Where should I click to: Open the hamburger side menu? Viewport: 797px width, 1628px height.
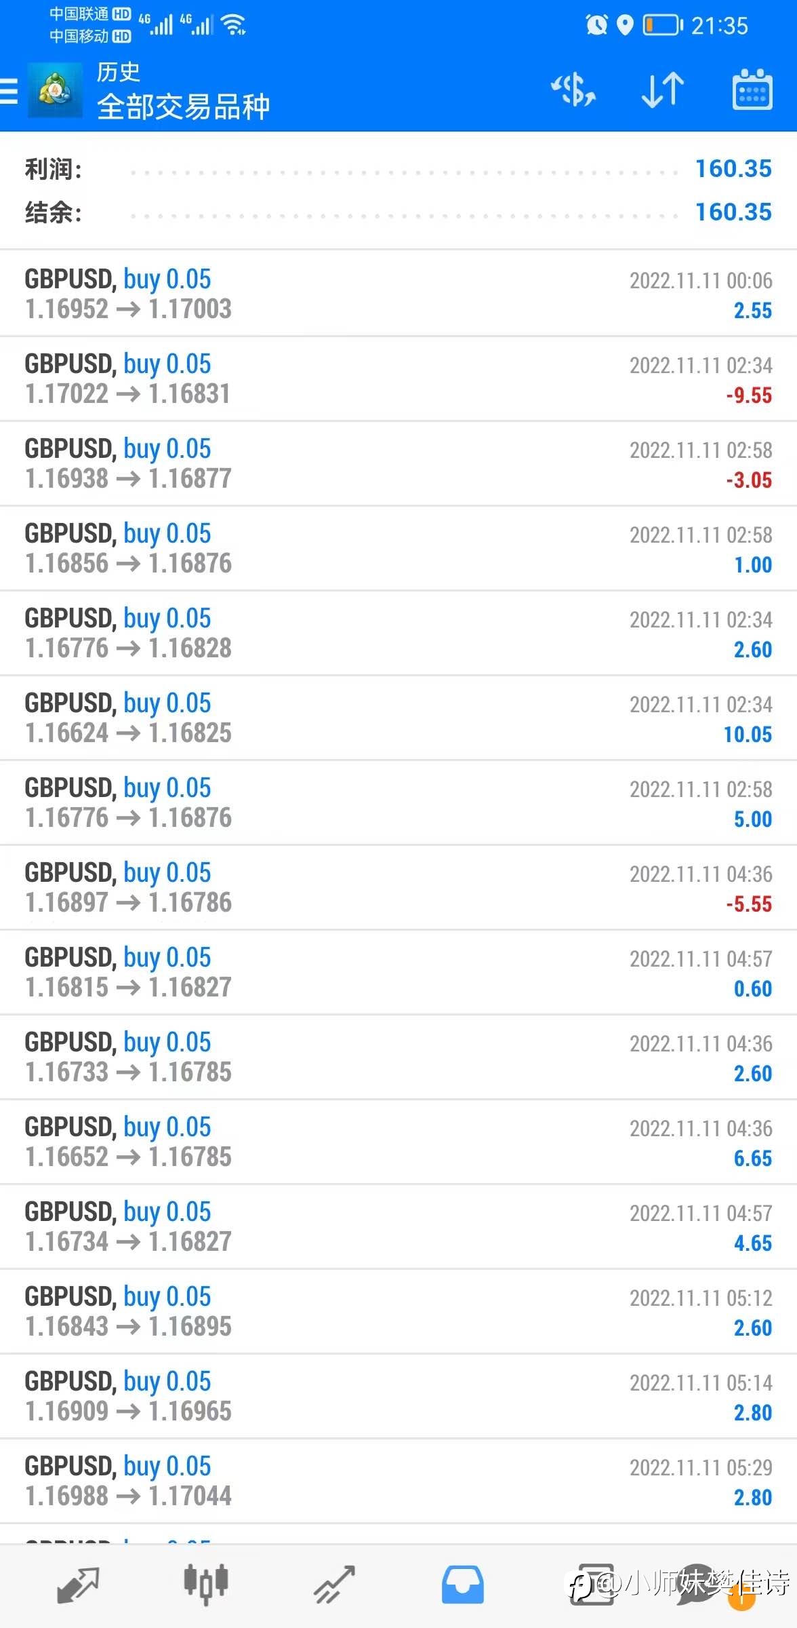coord(8,90)
